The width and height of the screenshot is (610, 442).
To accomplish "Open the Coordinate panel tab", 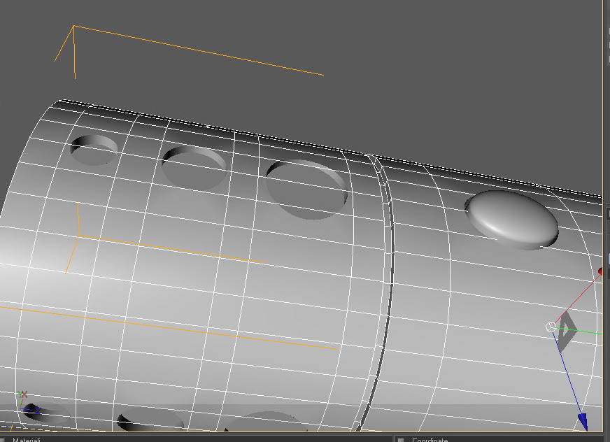I will click(x=430, y=440).
